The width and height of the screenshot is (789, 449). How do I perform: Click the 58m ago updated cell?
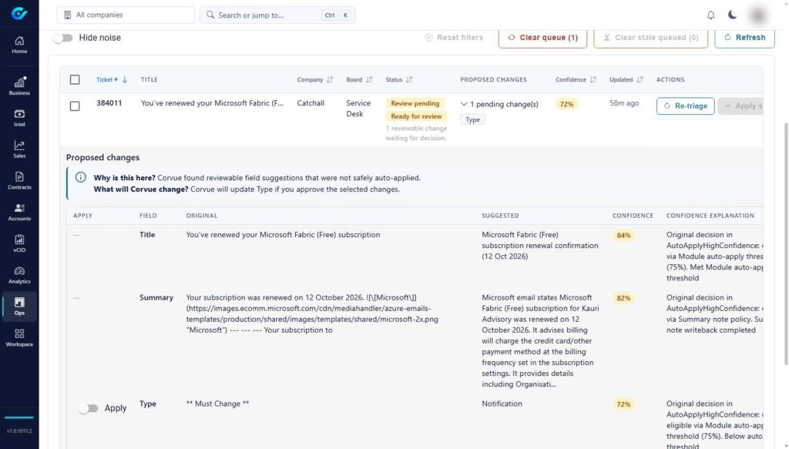[624, 103]
